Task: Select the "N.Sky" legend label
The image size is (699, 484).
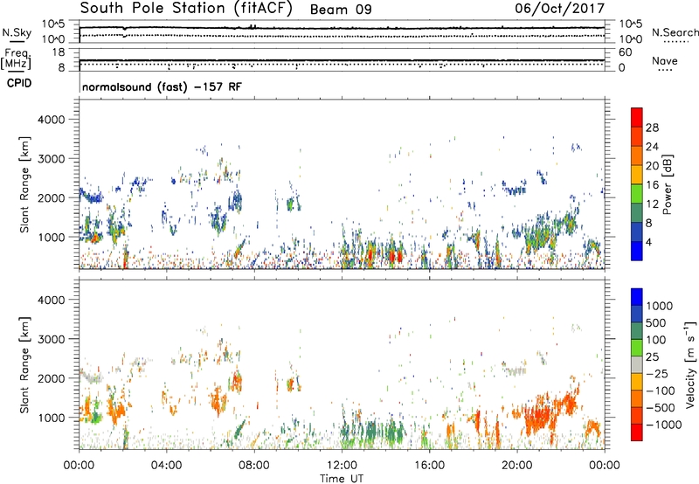Action: point(17,32)
